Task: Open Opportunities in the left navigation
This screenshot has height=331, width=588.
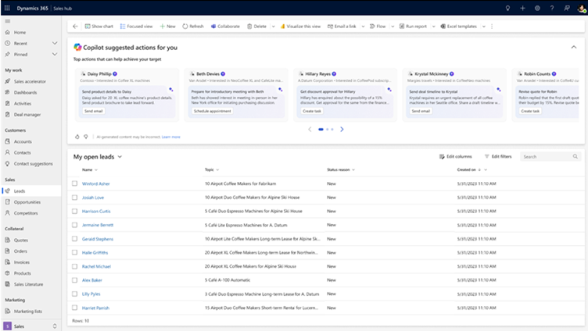Action: coord(27,201)
